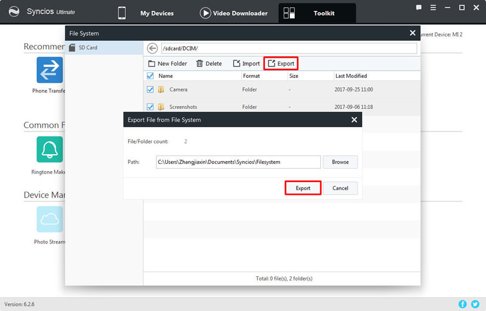The height and width of the screenshot is (311, 486).
Task: Click the Total files status text
Action: pyautogui.click(x=284, y=278)
